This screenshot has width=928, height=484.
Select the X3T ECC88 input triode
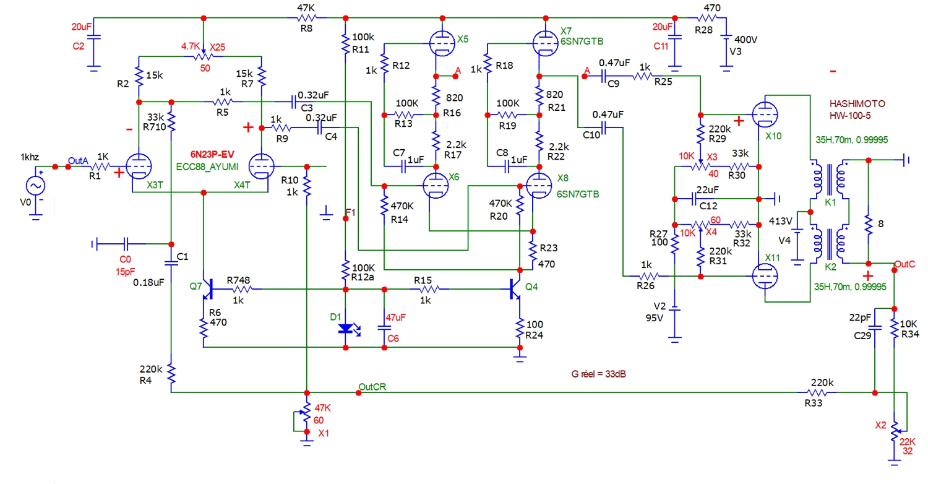click(138, 167)
